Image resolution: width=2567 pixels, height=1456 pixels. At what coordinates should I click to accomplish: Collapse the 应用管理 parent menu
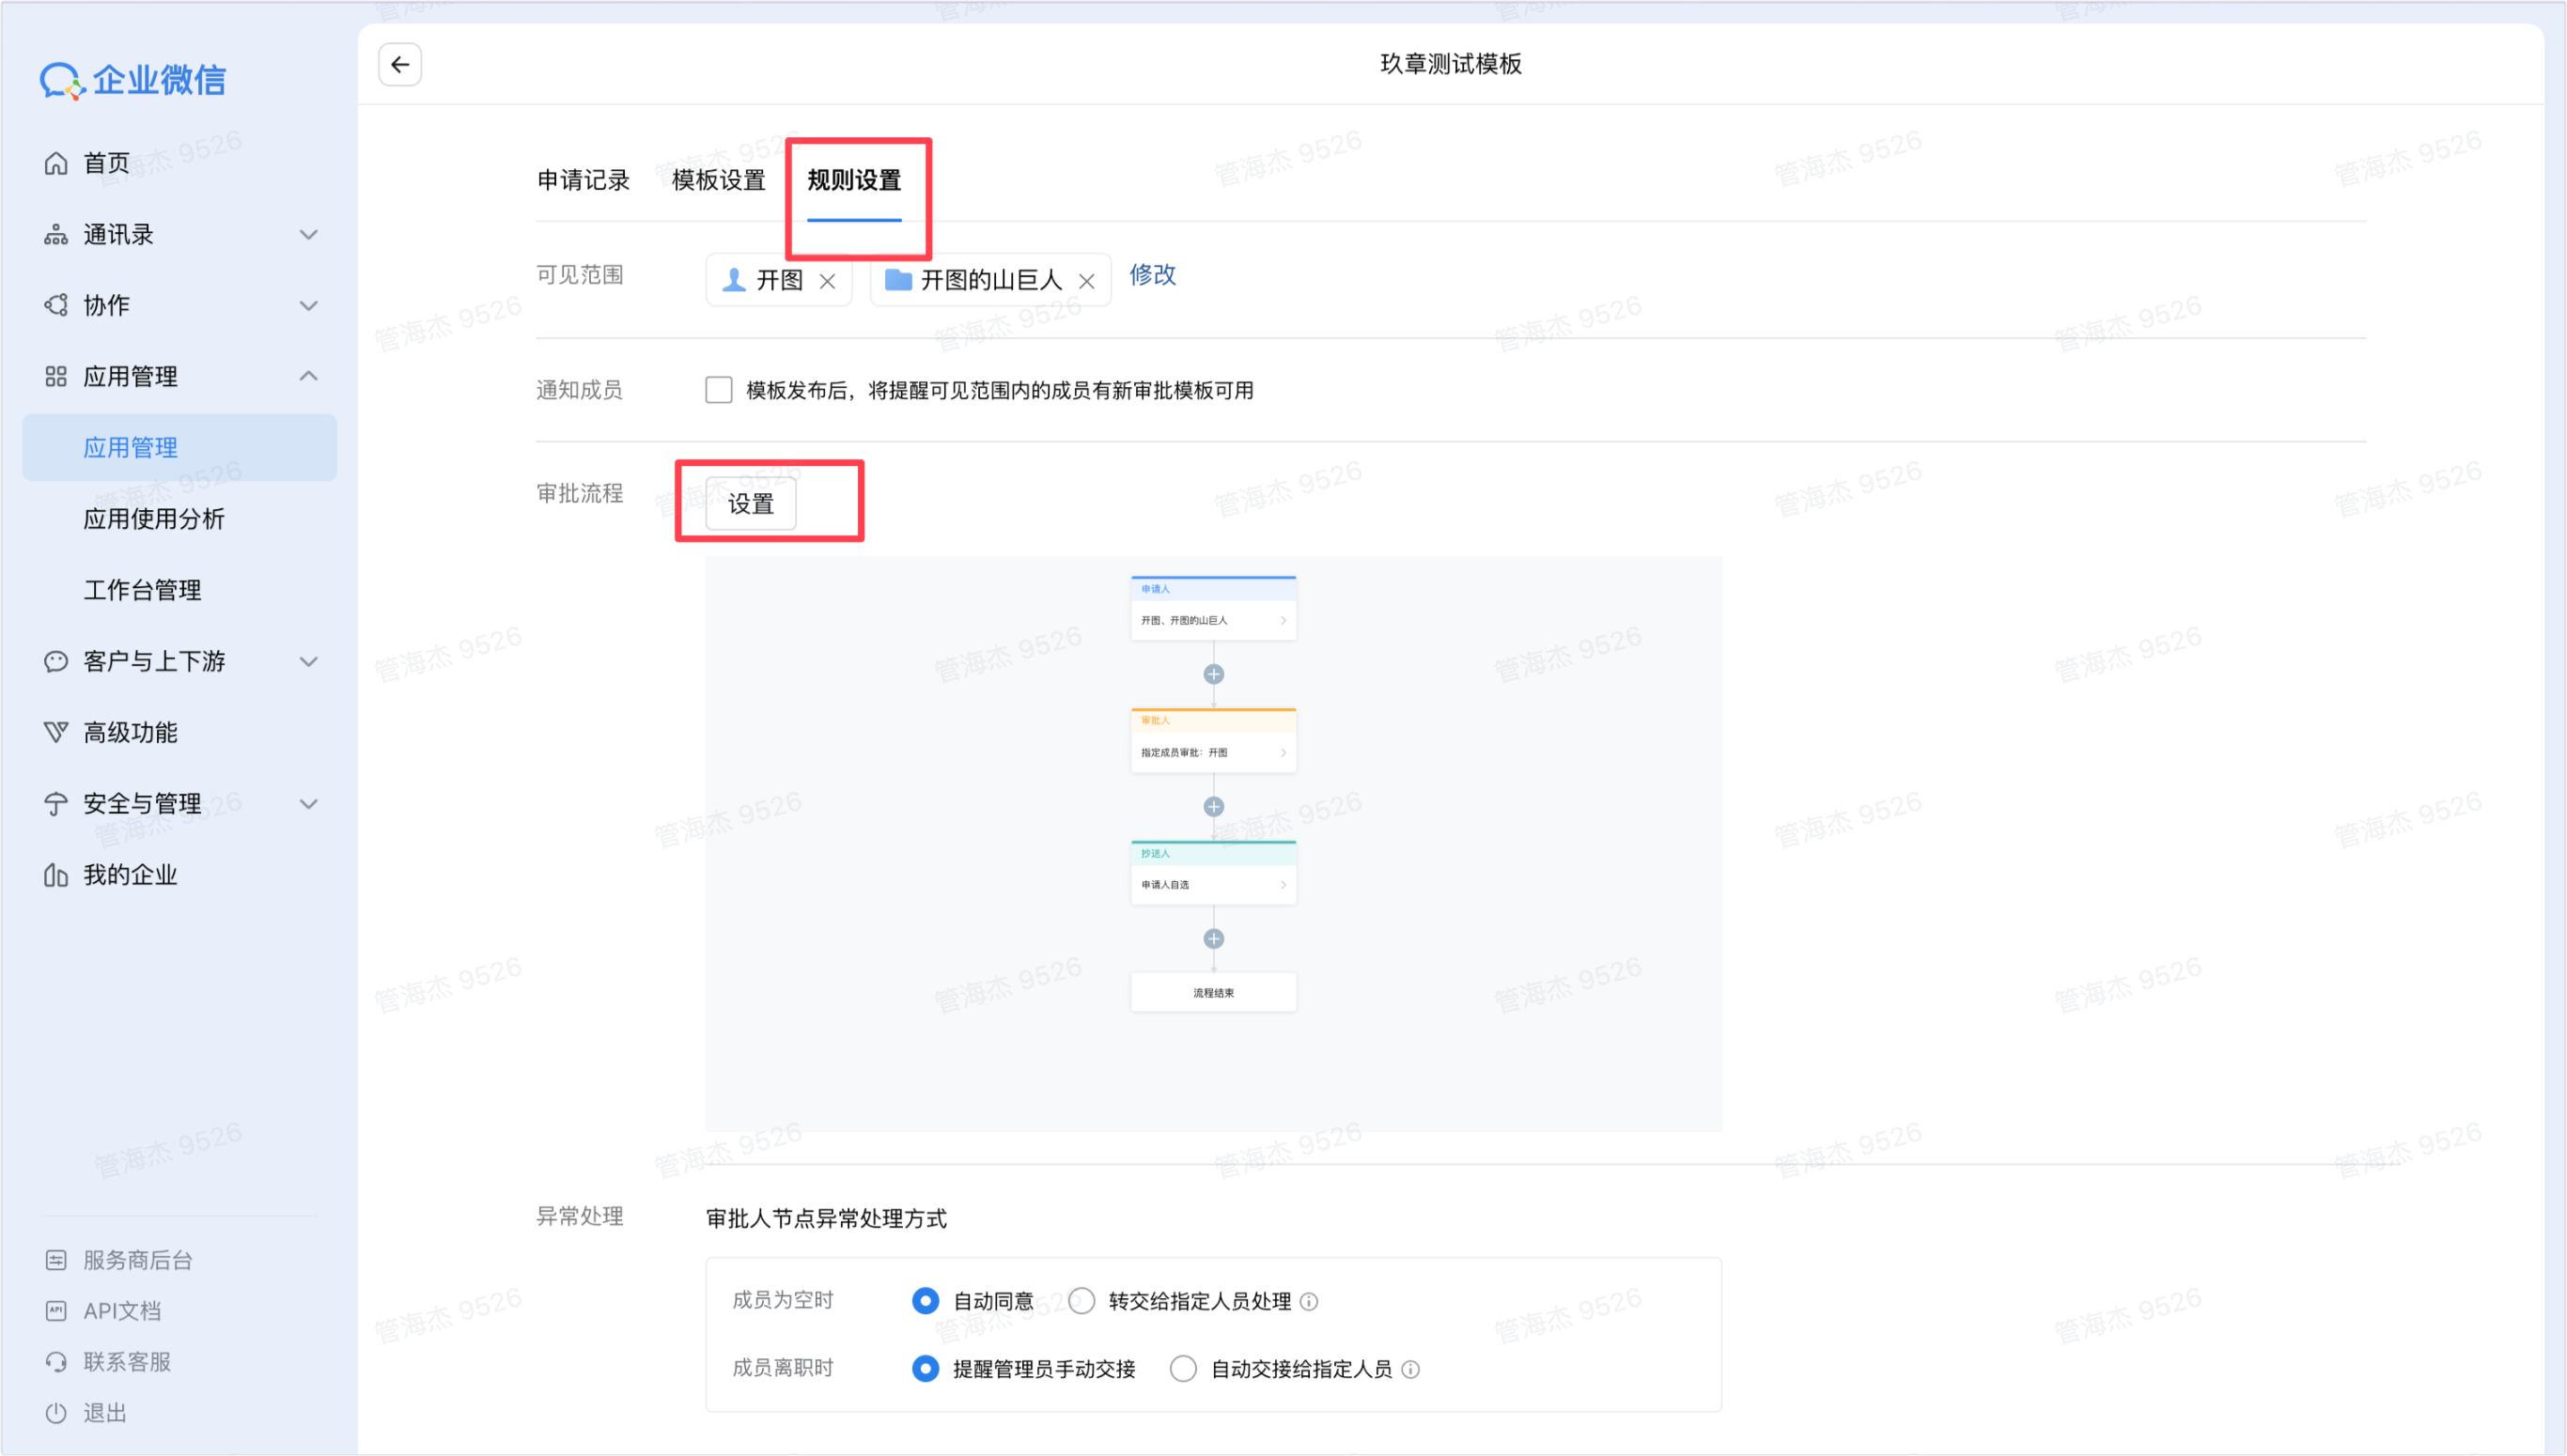(309, 376)
